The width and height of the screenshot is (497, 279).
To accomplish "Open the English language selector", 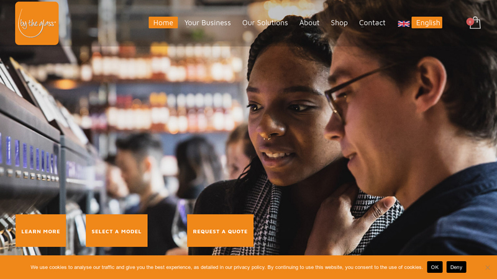I will (x=427, y=23).
